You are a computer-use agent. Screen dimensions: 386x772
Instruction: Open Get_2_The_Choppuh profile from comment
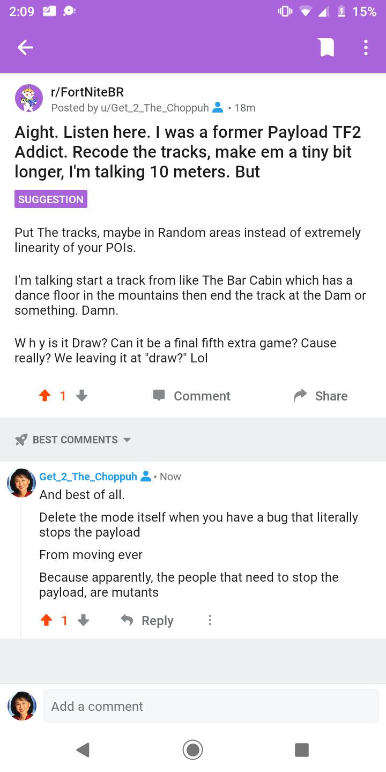pyautogui.click(x=88, y=477)
